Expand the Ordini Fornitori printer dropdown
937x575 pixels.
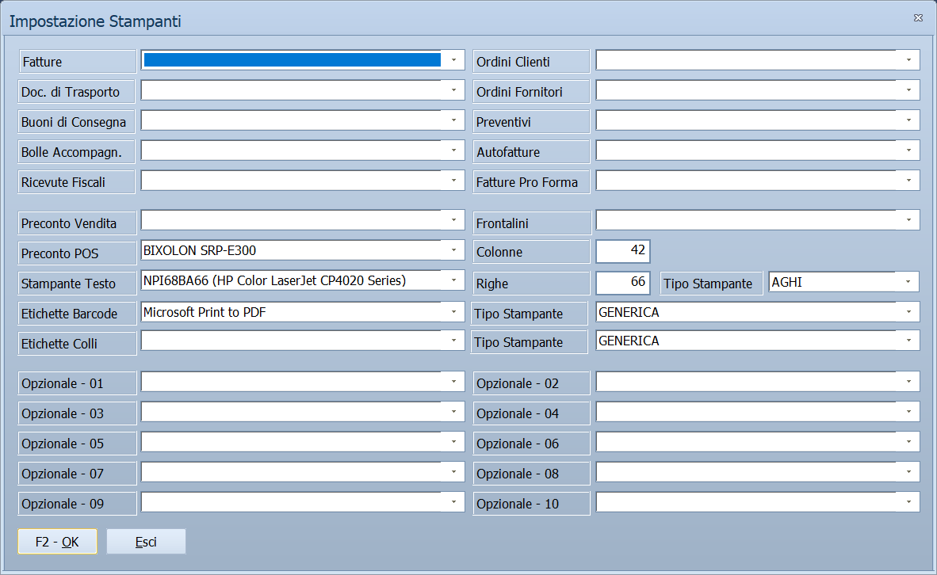coord(908,90)
